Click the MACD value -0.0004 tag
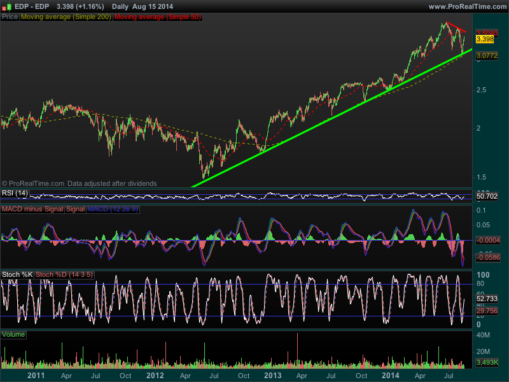This screenshot has width=509, height=382. [488, 241]
